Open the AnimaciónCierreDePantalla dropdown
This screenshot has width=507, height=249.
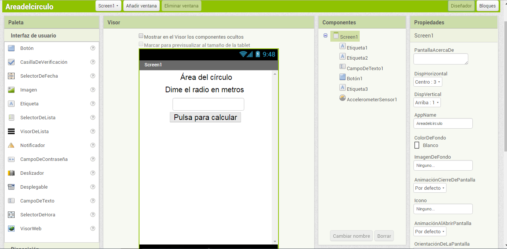click(x=430, y=188)
